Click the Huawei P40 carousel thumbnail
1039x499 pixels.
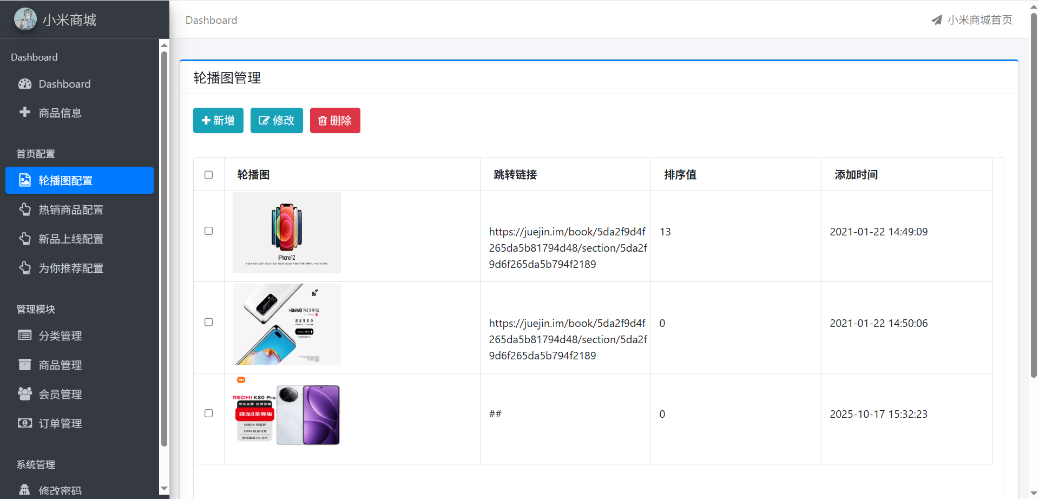point(287,324)
